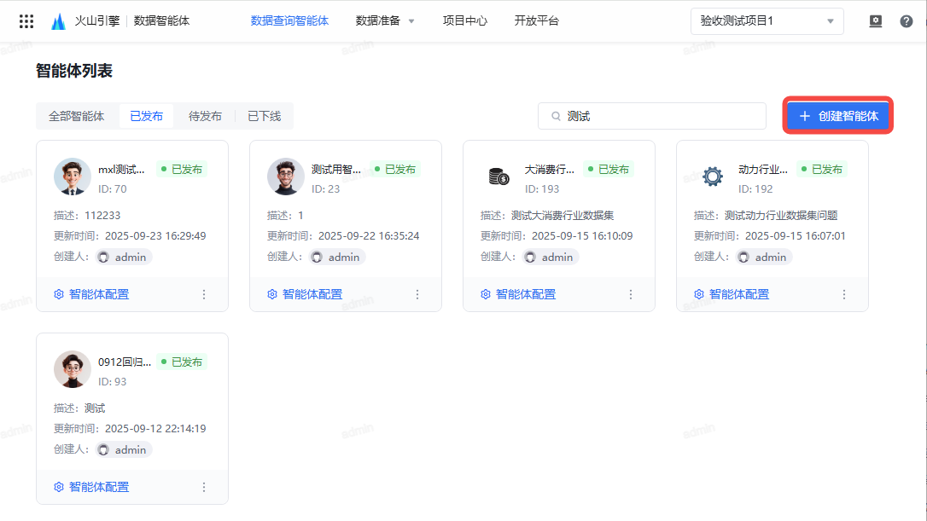Screen dimensions: 927x521
Task: Open more options for mxl测试 agent card
Action: tap(204, 294)
